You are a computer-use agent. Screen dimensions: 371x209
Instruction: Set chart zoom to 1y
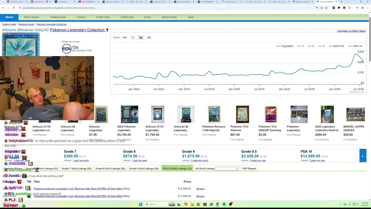click(x=133, y=37)
